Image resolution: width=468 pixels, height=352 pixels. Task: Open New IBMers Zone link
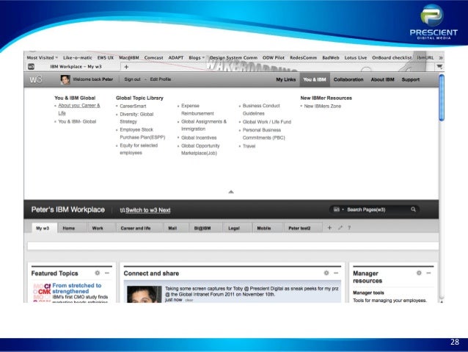pos(322,106)
